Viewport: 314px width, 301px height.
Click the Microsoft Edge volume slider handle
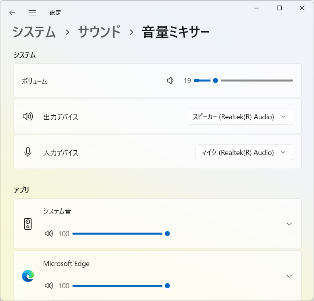[167, 285]
